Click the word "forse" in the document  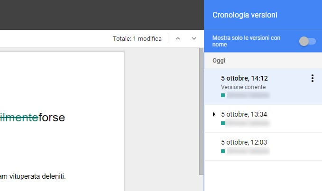[51, 117]
